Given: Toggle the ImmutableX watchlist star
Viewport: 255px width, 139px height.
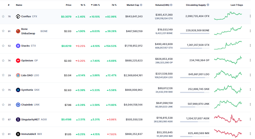Looking at the screenshot, I should point(3,134).
